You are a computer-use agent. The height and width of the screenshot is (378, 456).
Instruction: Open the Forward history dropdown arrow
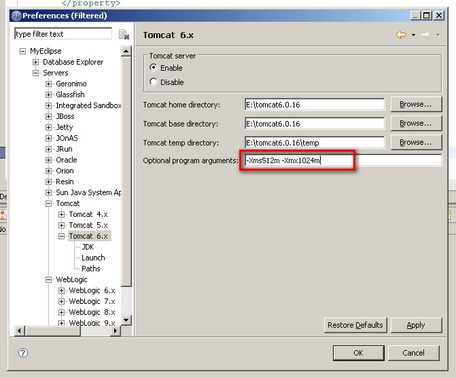438,35
